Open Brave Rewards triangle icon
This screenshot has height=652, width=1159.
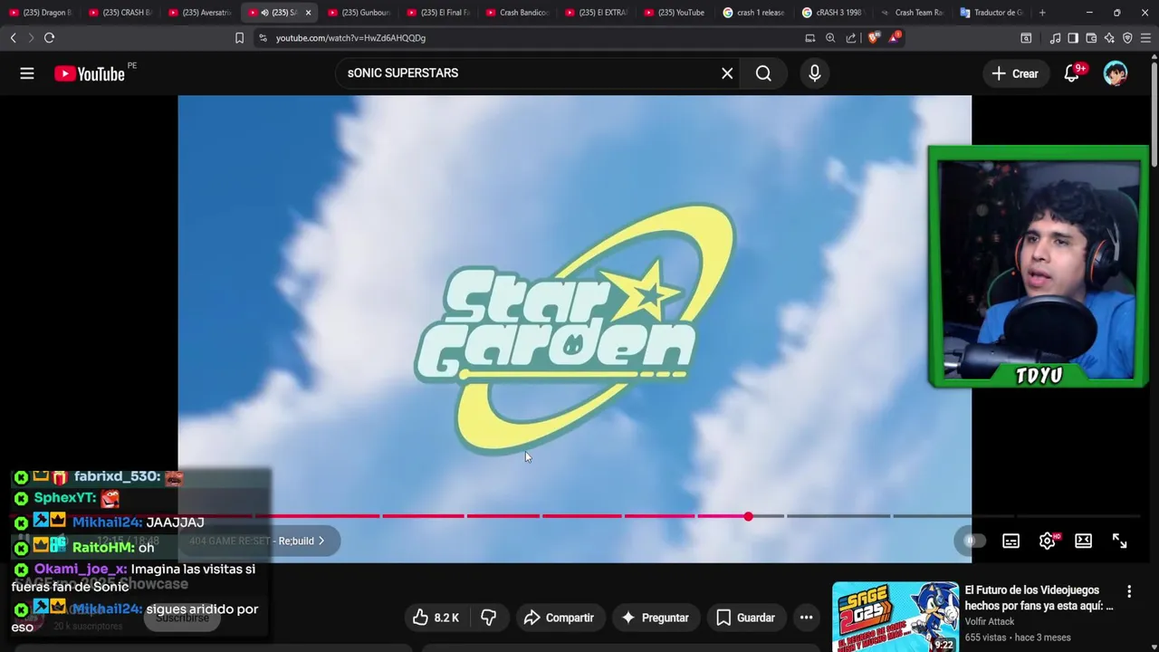pyautogui.click(x=895, y=37)
